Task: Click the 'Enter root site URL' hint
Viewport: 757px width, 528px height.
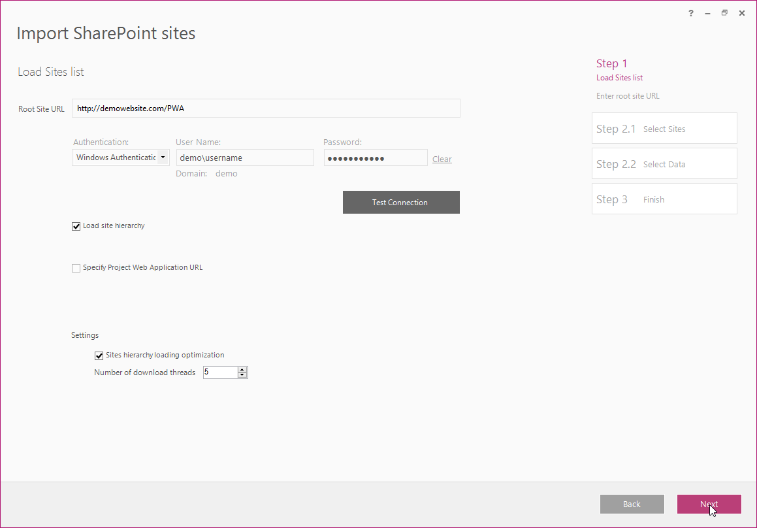Action: coord(628,95)
